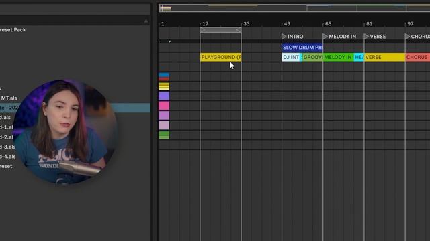
Task: Jump to the VERSE locator marker
Action: pos(366,36)
